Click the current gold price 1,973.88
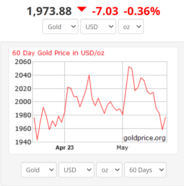 tap(49, 11)
